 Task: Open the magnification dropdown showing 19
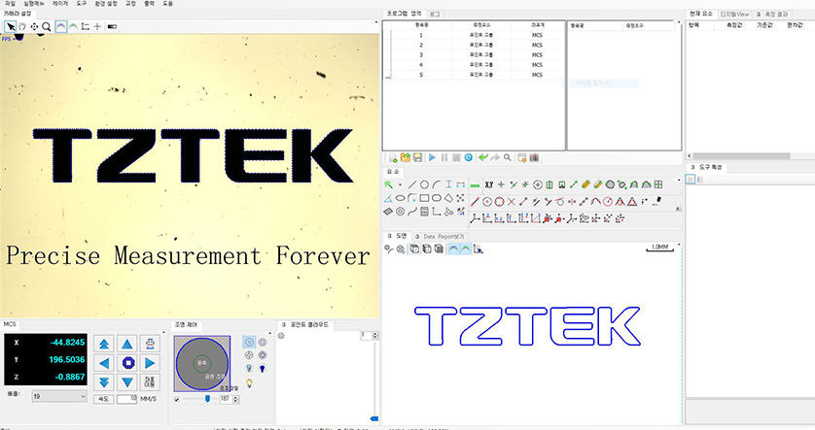pos(58,396)
